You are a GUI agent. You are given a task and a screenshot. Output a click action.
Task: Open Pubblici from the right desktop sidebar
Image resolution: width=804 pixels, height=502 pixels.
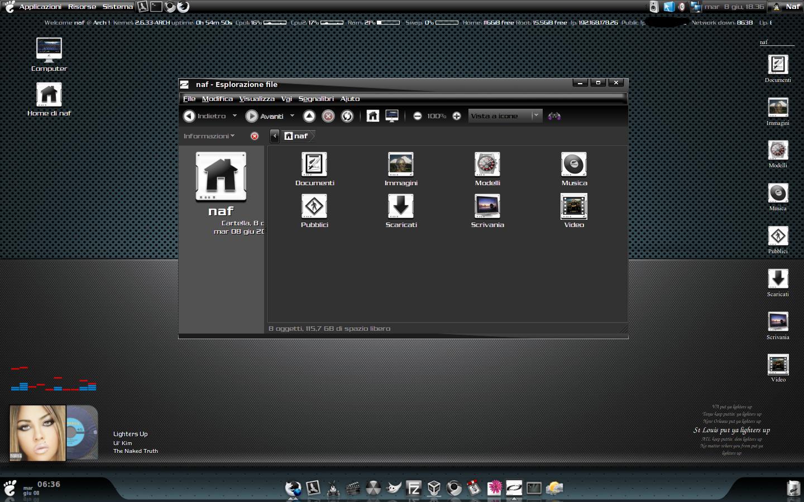pos(778,240)
